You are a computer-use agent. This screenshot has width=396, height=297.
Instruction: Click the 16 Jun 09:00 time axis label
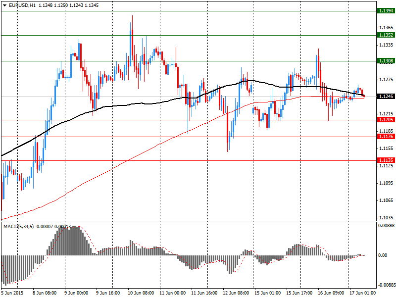(331, 293)
